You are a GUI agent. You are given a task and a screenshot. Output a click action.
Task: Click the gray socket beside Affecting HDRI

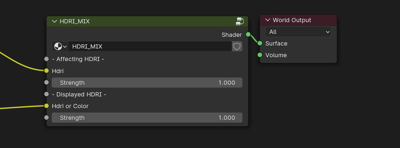(x=46, y=59)
